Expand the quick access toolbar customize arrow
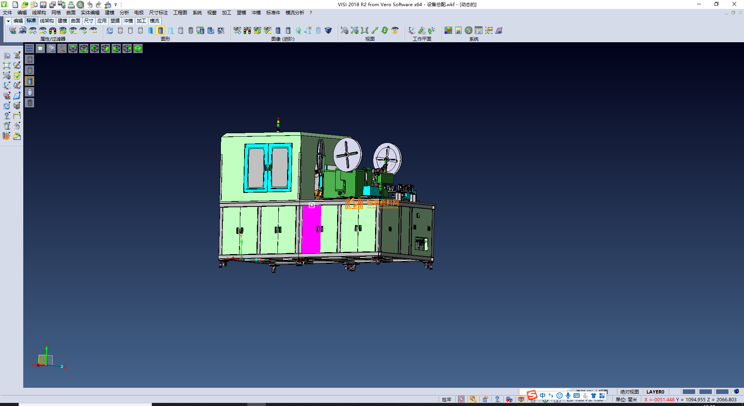 tap(115, 5)
